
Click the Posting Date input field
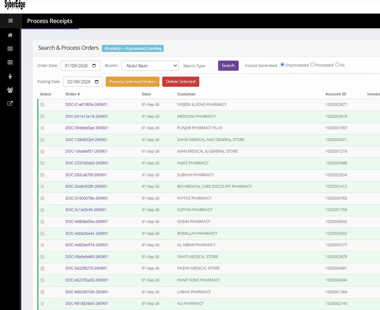coord(83,82)
